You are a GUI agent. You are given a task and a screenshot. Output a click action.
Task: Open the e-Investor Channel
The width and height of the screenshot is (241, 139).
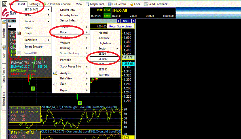[59, 4]
